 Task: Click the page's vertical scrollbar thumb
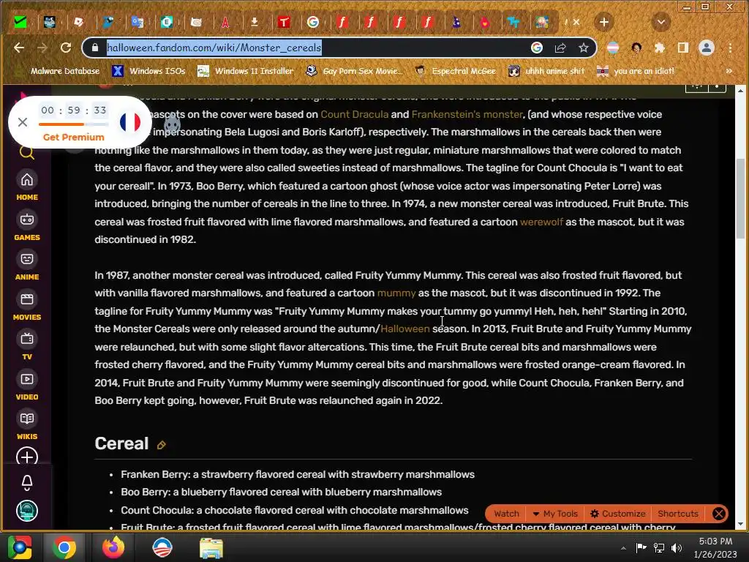click(740, 198)
